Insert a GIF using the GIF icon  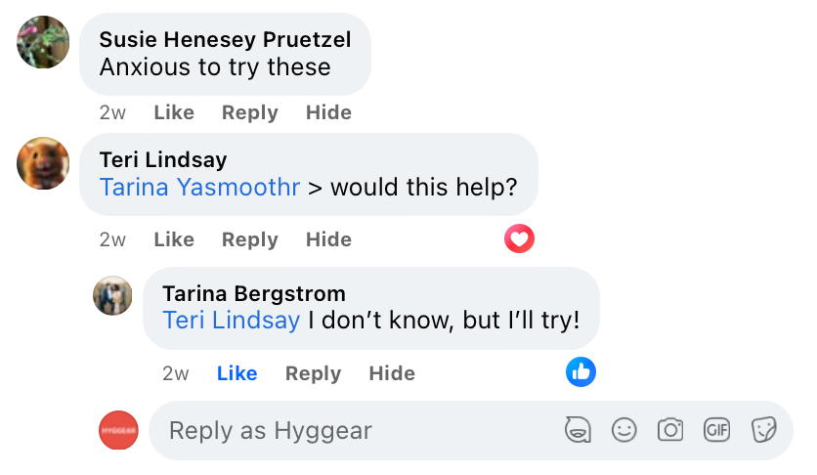coord(716,430)
